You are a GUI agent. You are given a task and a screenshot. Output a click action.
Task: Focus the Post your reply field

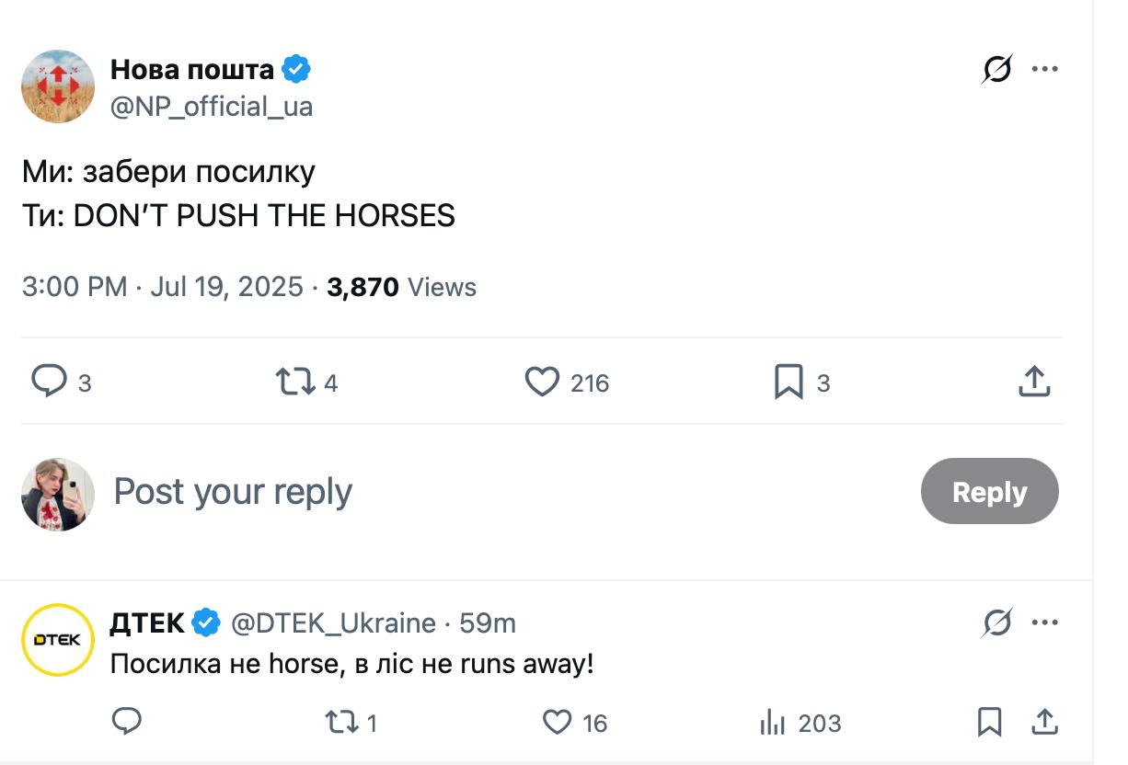(460, 492)
